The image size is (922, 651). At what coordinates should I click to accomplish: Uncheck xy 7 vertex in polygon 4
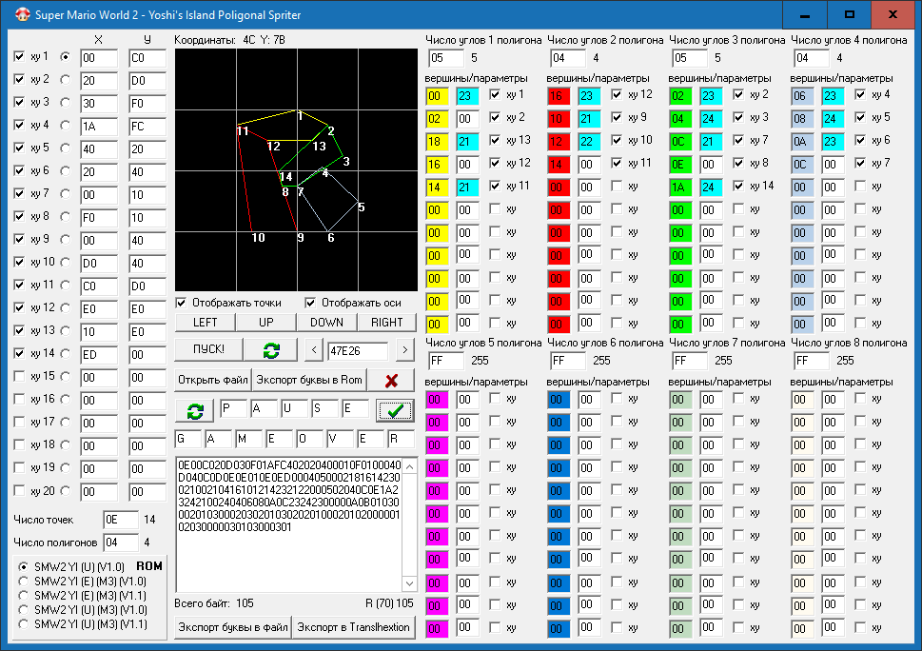[860, 163]
